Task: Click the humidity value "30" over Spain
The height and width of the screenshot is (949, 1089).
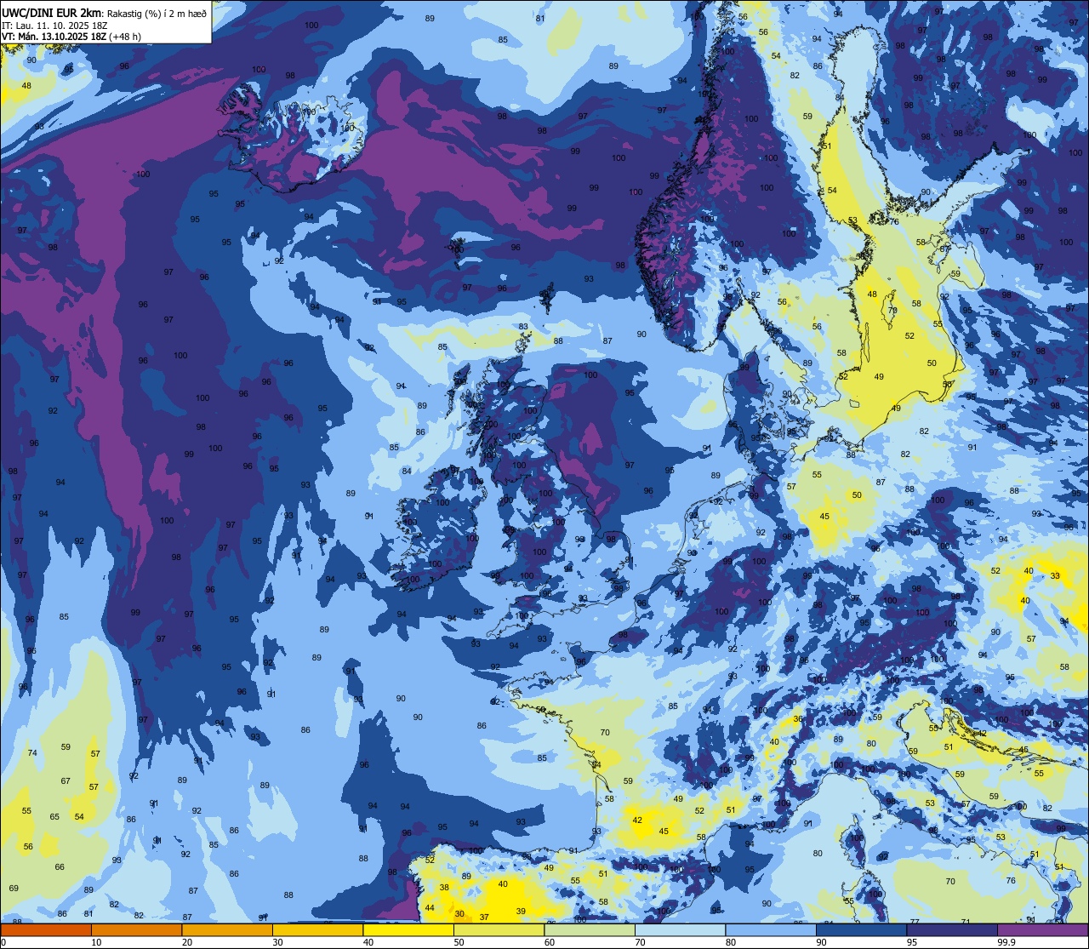Action: click(x=459, y=914)
